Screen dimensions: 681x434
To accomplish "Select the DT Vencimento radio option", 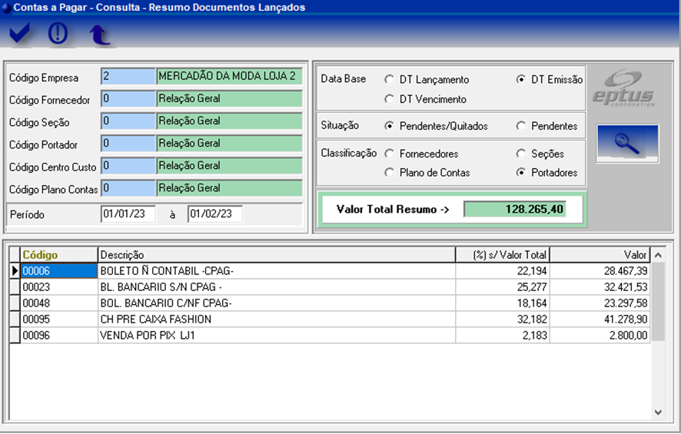I will (x=390, y=100).
